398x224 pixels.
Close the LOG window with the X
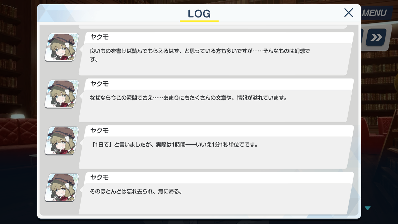point(349,13)
